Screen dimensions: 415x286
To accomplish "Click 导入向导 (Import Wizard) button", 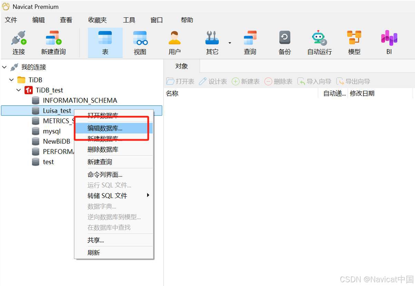I will (x=314, y=82).
